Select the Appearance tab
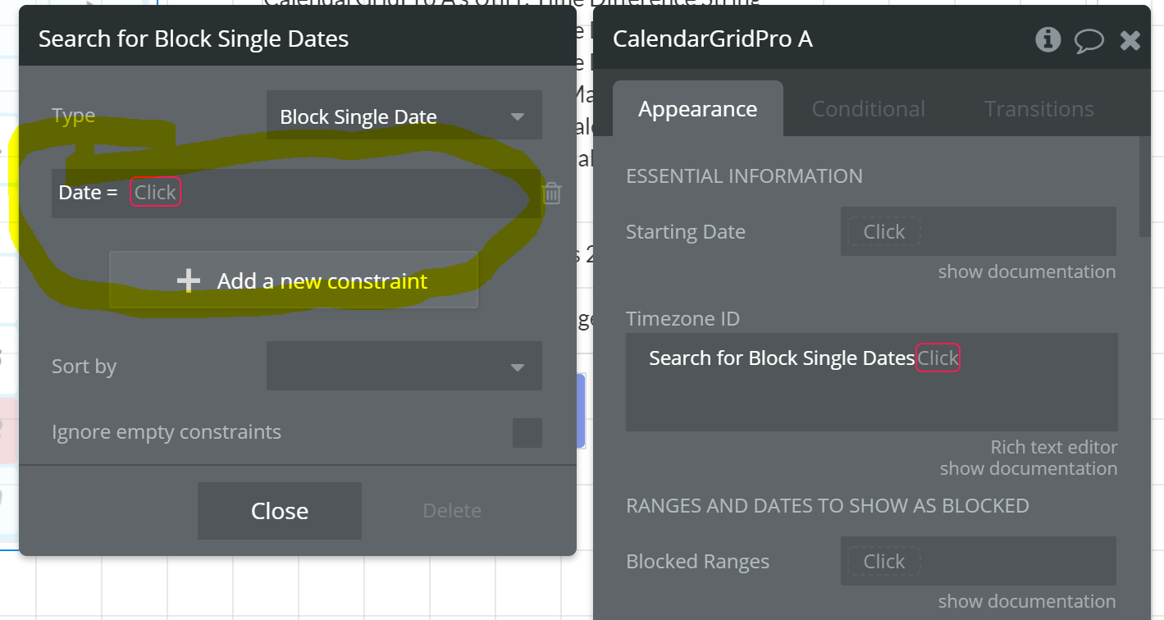The height and width of the screenshot is (620, 1164). [x=697, y=109]
